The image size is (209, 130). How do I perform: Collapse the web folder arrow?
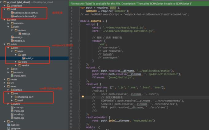point(8,27)
